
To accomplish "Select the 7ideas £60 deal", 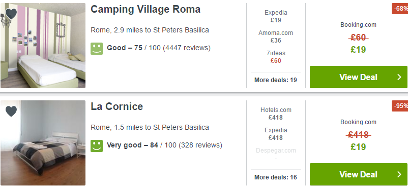I will [276, 57].
